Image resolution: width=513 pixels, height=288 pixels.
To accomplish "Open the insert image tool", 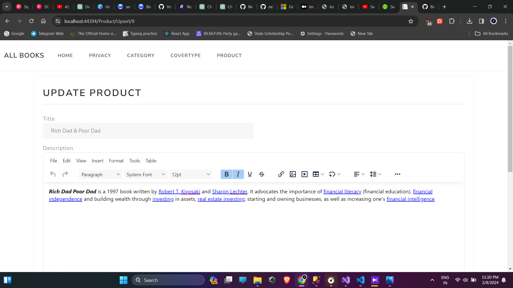I will tap(293, 174).
